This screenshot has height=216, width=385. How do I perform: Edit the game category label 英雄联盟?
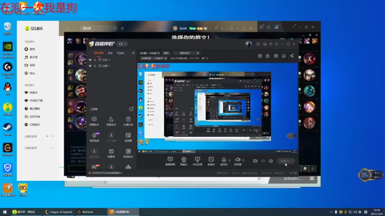click(x=154, y=58)
